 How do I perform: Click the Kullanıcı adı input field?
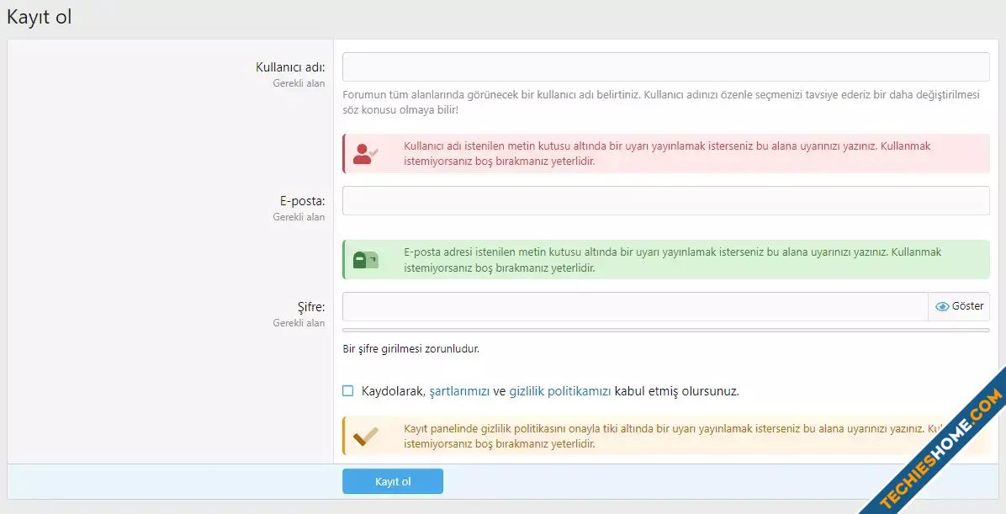[666, 66]
